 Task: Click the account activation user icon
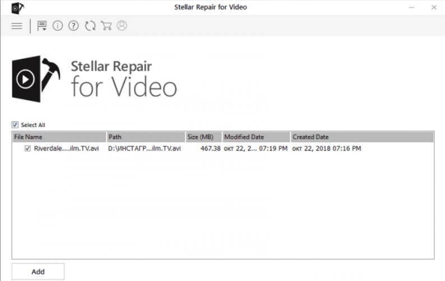[x=122, y=26]
